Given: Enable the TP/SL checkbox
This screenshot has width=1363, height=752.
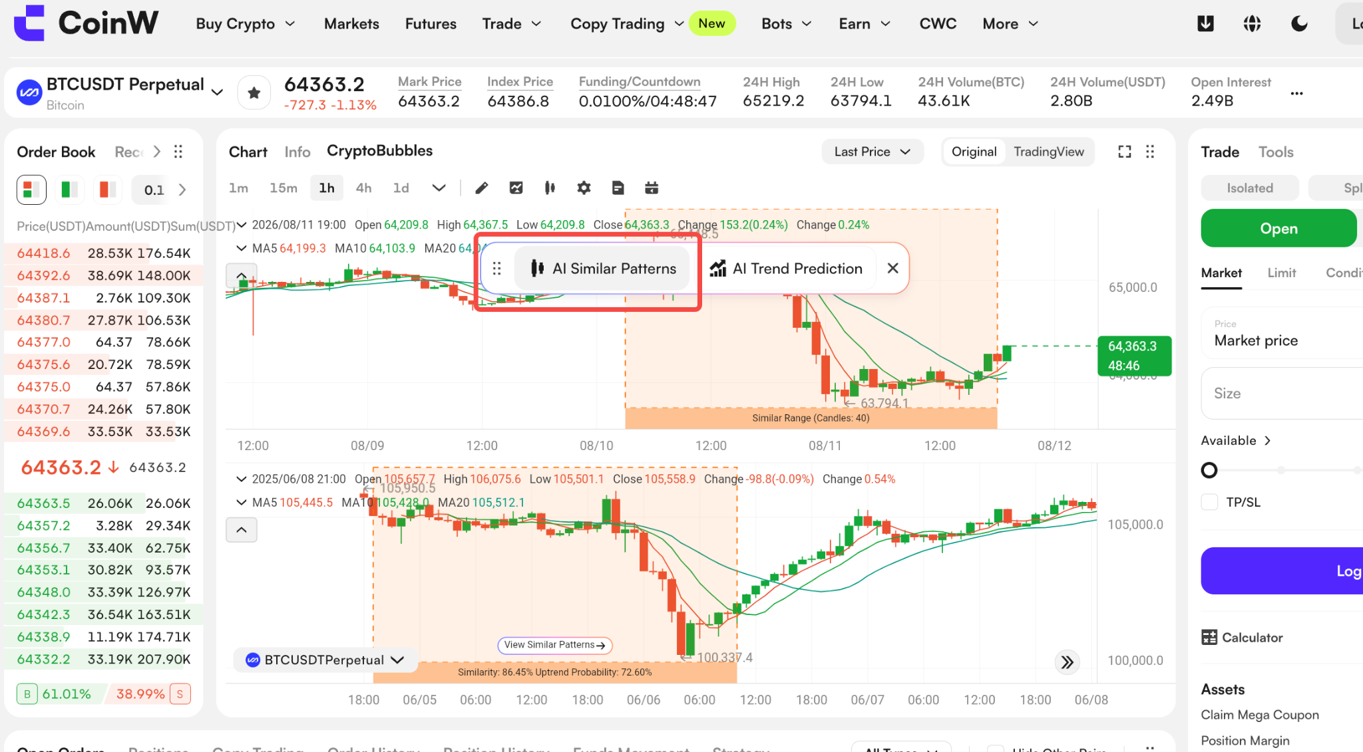Looking at the screenshot, I should coord(1209,502).
